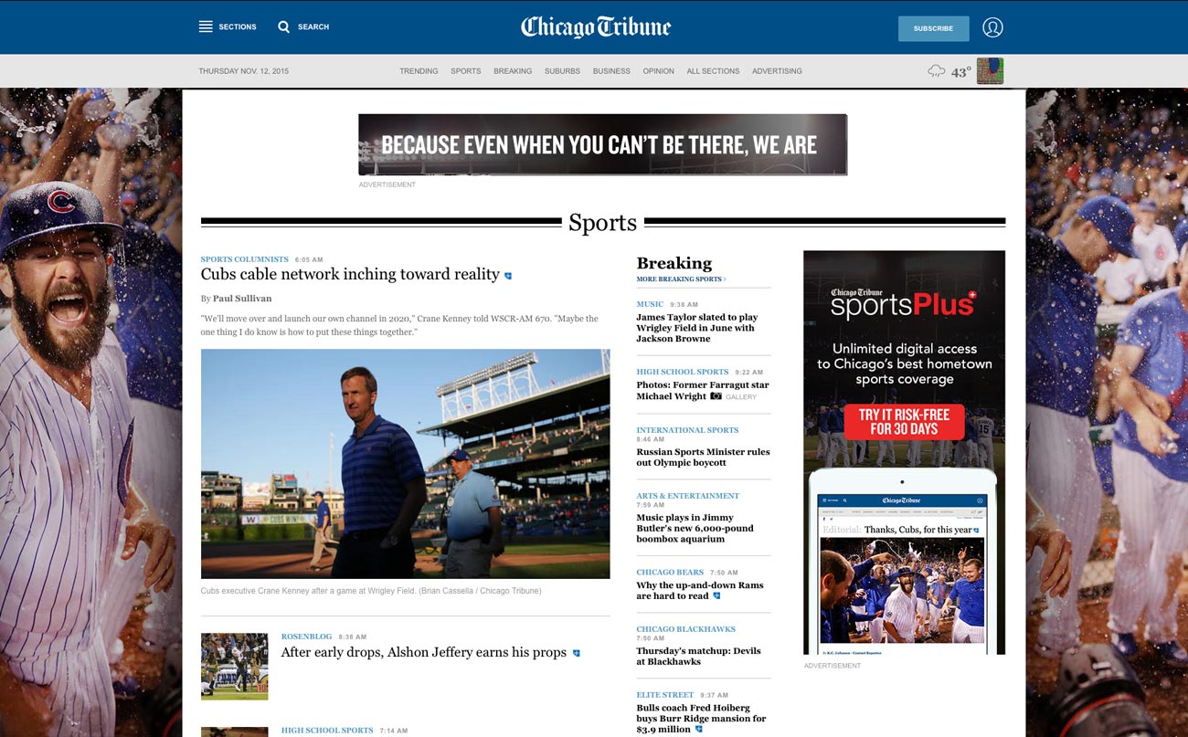Select Trending in the navigation bar
This screenshot has height=737, width=1188.
419,71
